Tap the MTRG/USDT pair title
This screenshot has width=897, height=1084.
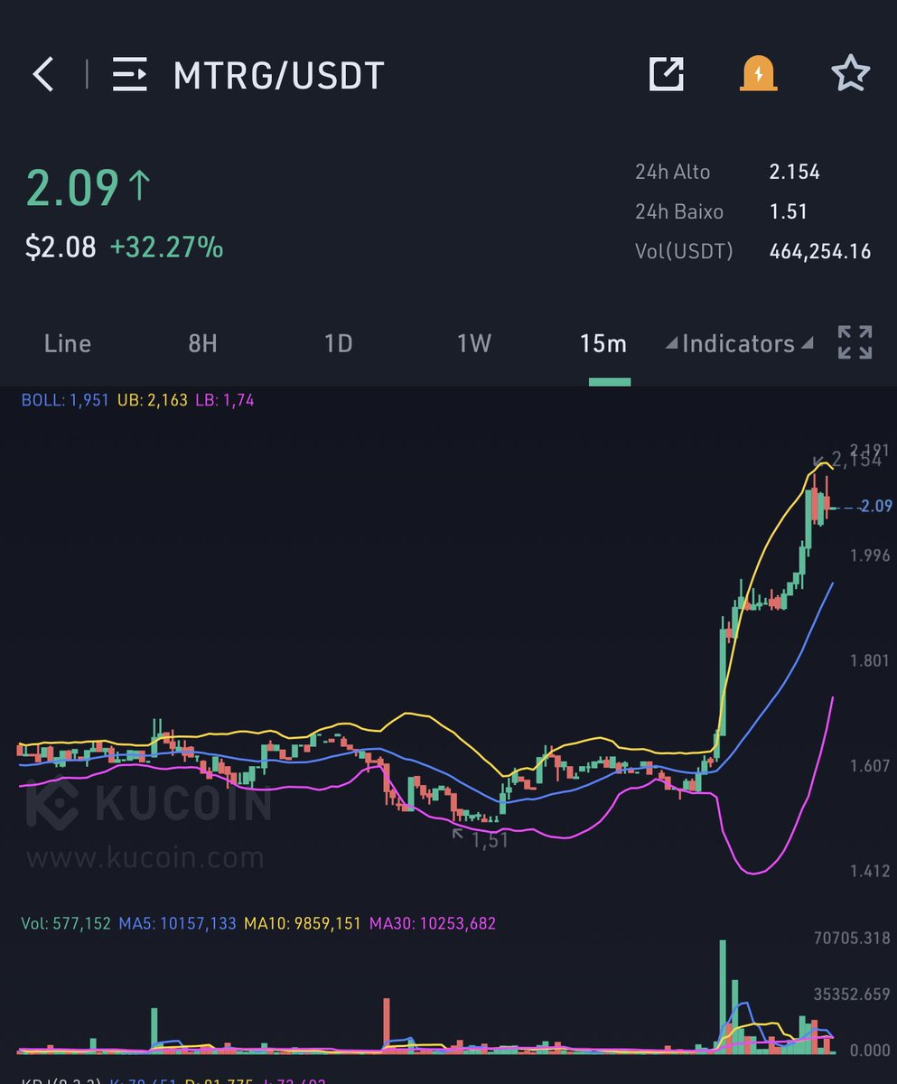[x=279, y=75]
